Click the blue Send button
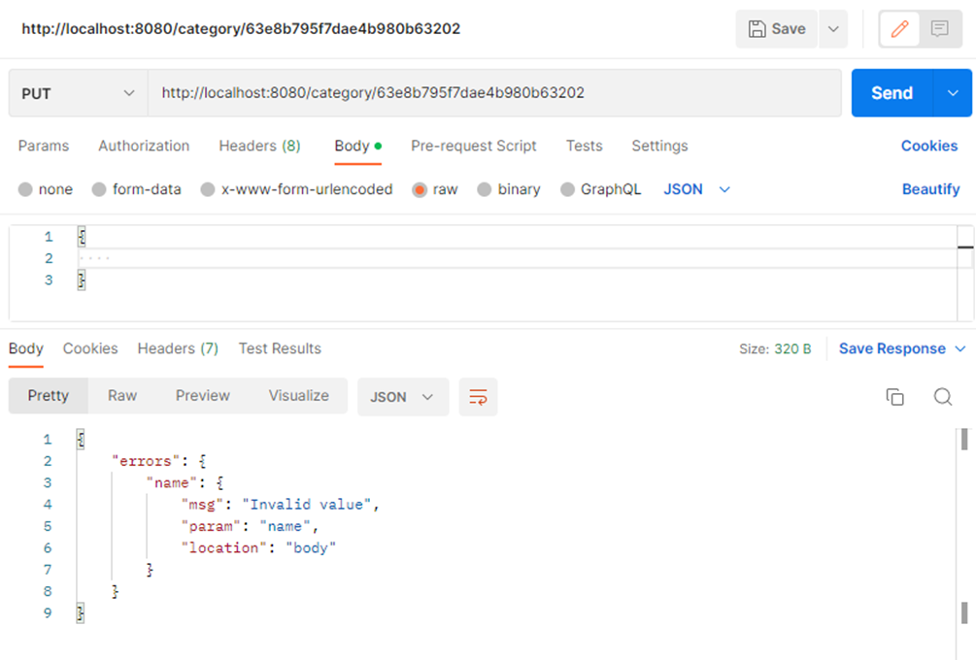 [x=892, y=93]
